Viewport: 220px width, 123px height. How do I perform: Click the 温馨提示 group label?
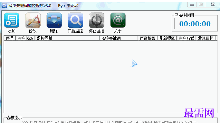pyautogui.click(x=14, y=118)
